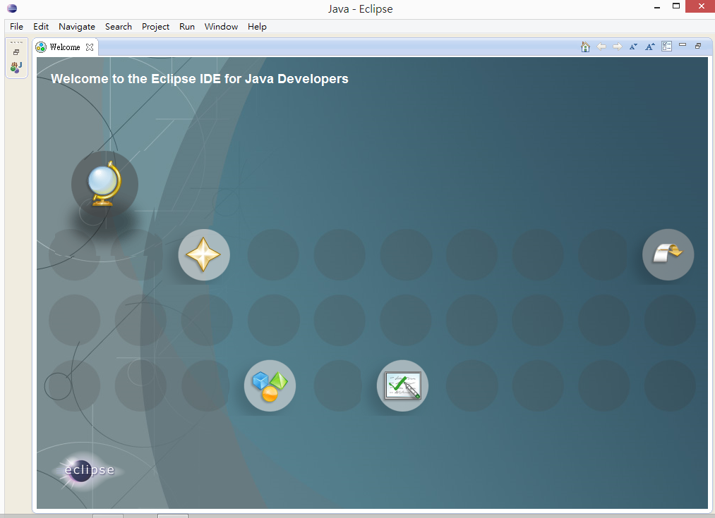
Task: Navigate back with the left arrow
Action: tap(601, 47)
